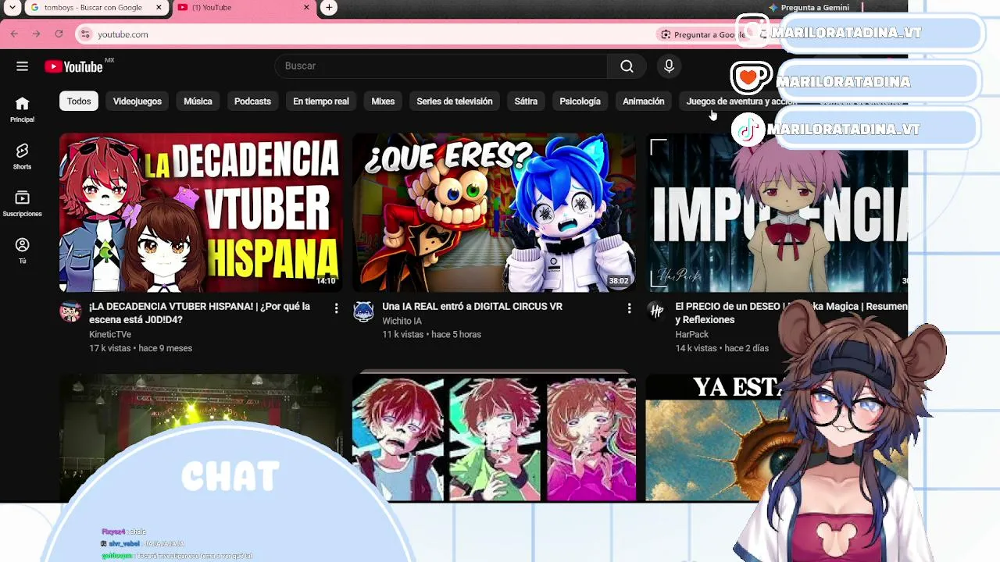Open the YouTube guide hamburger menu
Image resolution: width=1000 pixels, height=562 pixels.
(22, 66)
